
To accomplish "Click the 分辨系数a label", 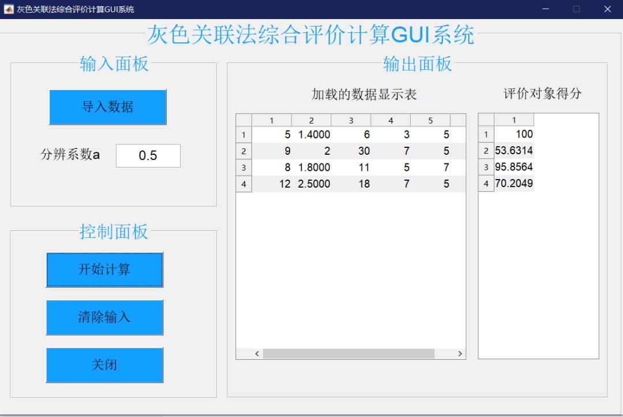I will coord(70,154).
